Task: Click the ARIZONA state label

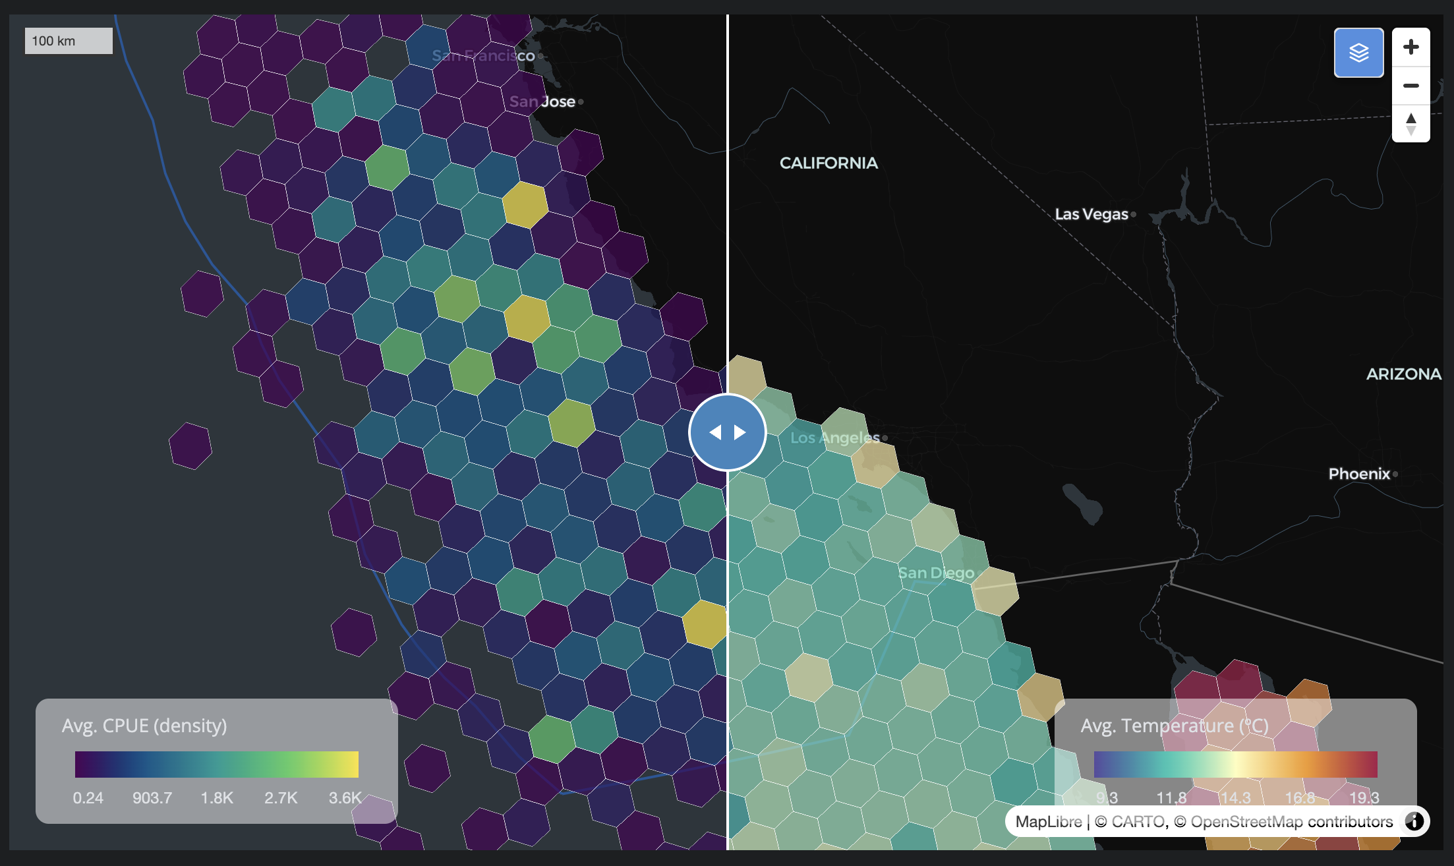Action: (1403, 374)
